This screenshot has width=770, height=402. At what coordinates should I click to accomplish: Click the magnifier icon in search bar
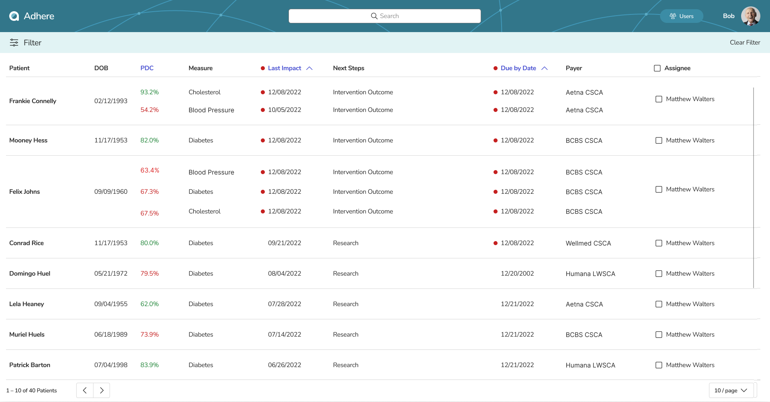[x=374, y=16]
